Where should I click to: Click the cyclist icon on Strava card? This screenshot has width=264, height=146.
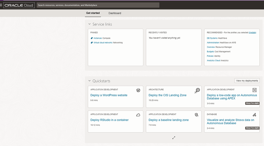click(x=254, y=115)
